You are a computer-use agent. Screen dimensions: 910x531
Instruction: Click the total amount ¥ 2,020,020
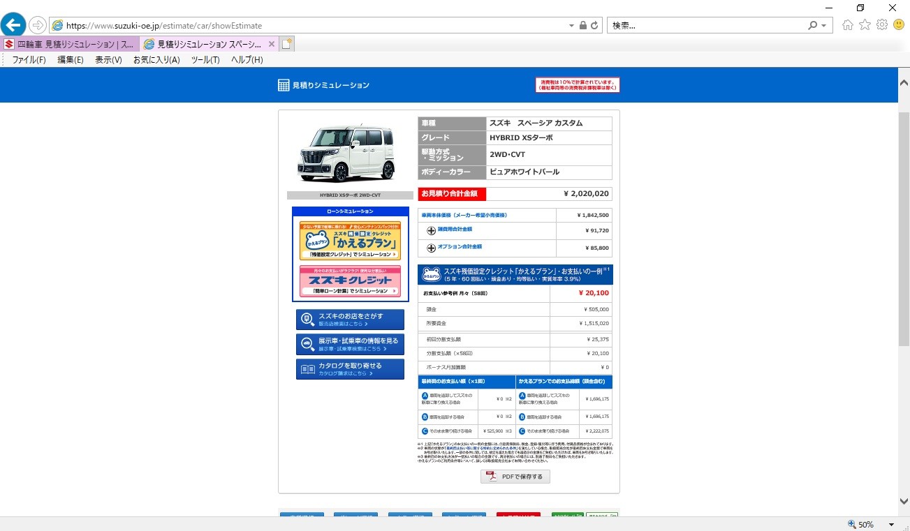[x=586, y=194]
